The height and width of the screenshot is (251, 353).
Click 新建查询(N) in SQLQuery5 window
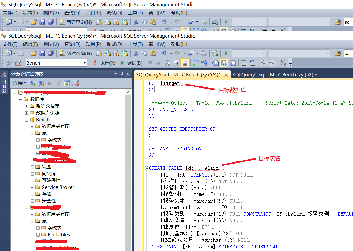[x=75, y=22]
